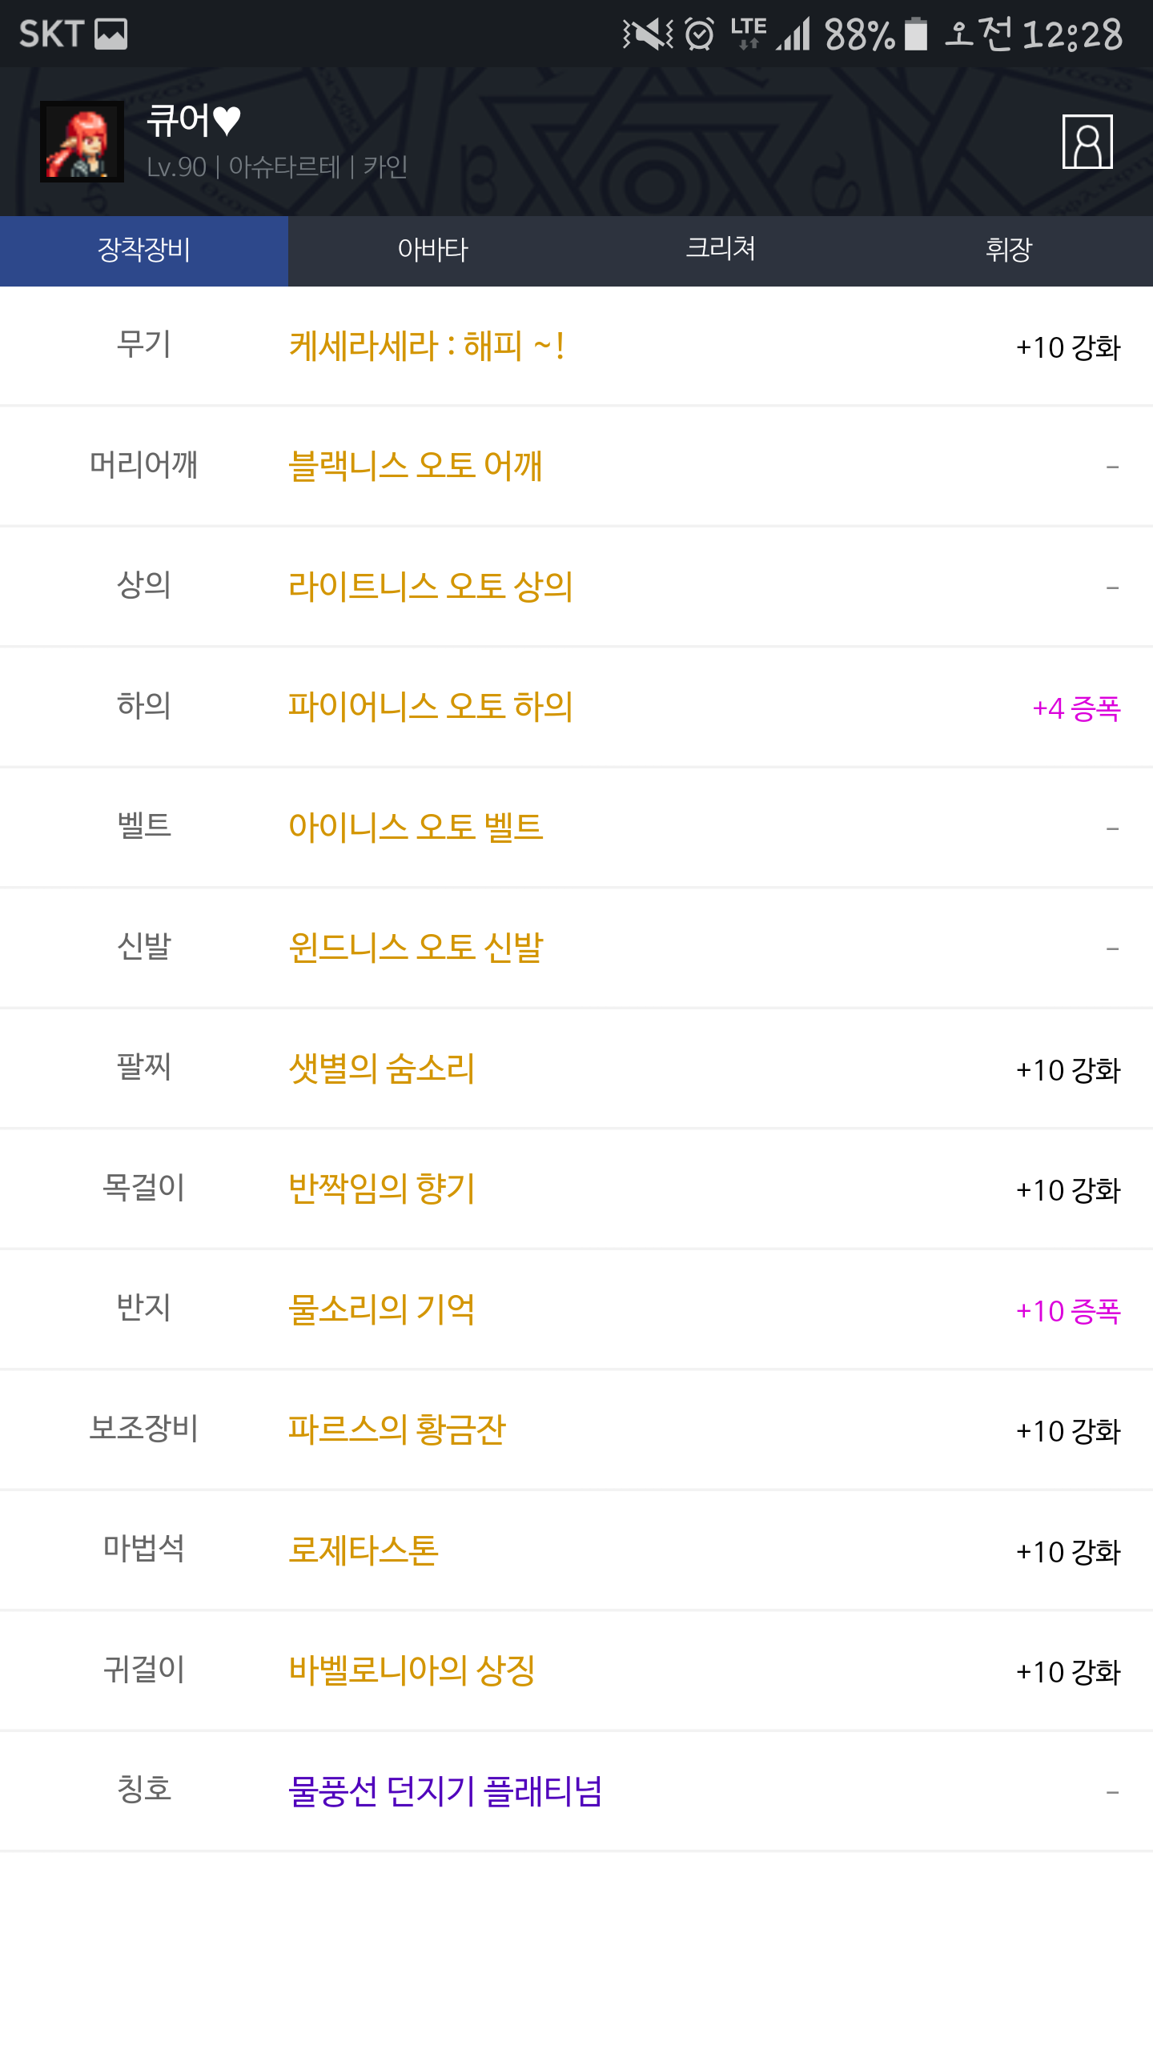Tap character name 큐어♥ in header
The image size is (1153, 2049).
[x=194, y=121]
